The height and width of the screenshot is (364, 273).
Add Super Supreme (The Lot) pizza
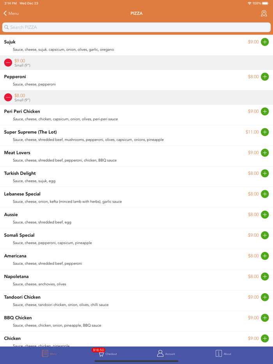tap(265, 132)
